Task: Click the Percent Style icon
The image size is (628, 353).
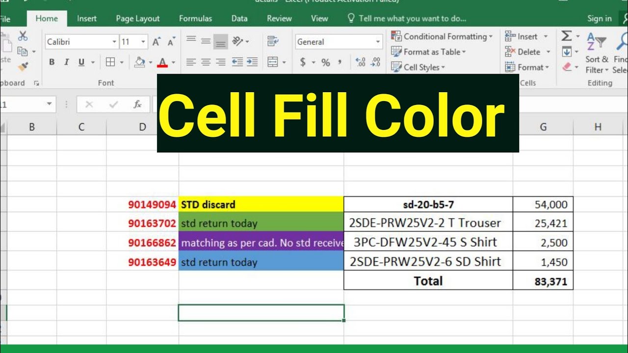Action: click(x=326, y=62)
